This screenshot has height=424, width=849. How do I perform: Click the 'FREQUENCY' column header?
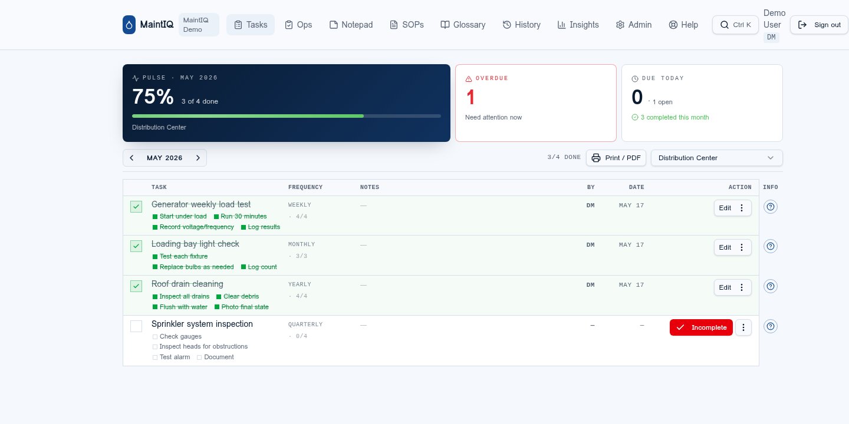pos(305,187)
